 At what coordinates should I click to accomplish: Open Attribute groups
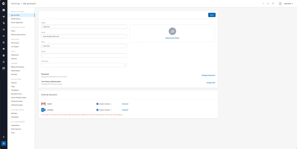click(x=17, y=105)
